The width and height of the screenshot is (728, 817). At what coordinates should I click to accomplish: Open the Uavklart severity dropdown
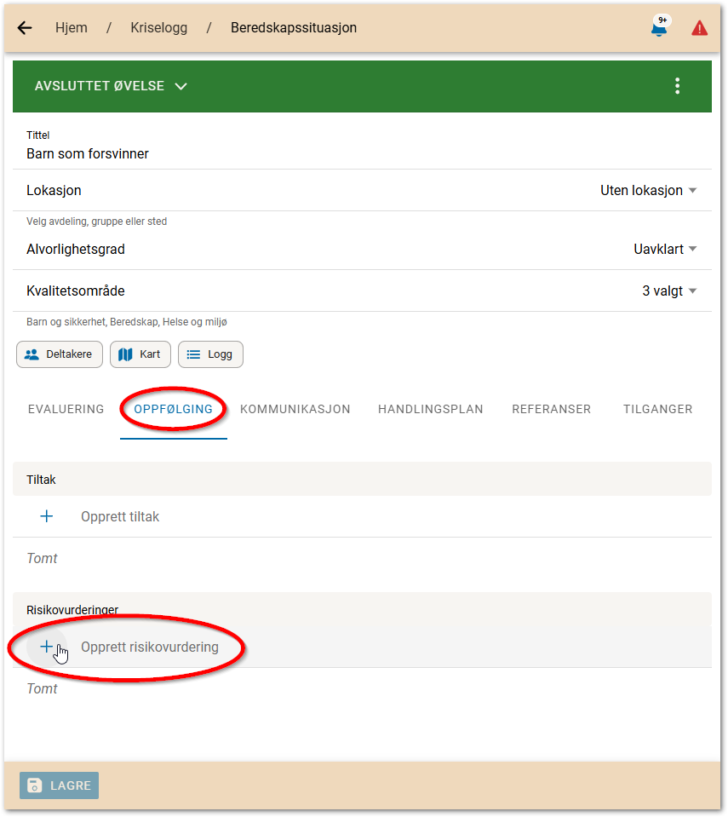pyautogui.click(x=665, y=250)
